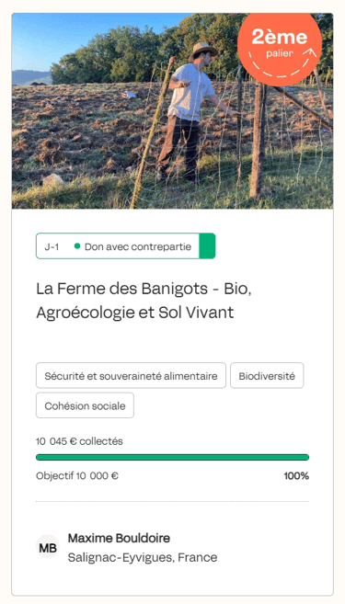Screen dimensions: 345x604
Task: Open Maxime Bouldoire's profile name
Action: coord(119,538)
